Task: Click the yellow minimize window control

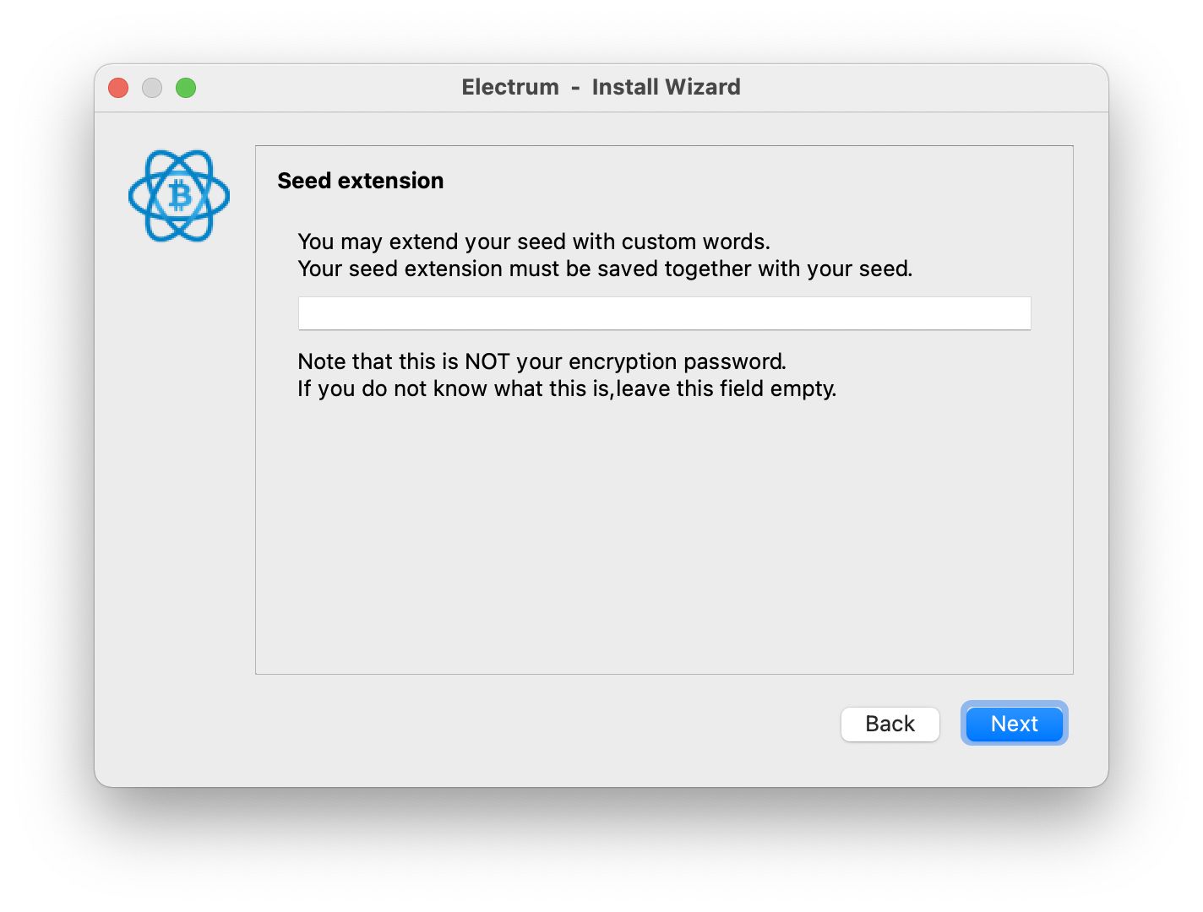Action: [x=152, y=87]
